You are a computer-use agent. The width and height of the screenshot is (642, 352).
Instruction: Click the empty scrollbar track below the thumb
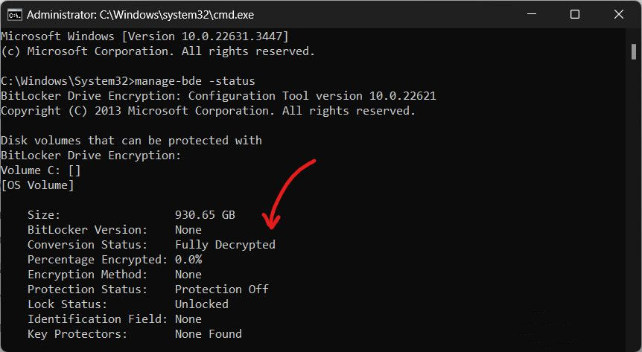click(x=633, y=205)
